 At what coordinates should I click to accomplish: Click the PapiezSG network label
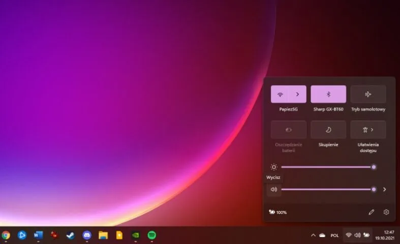point(289,109)
